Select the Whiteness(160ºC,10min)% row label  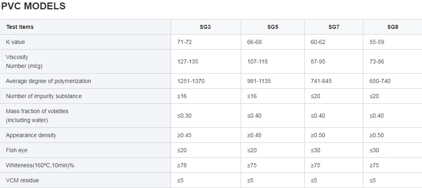coord(40,165)
